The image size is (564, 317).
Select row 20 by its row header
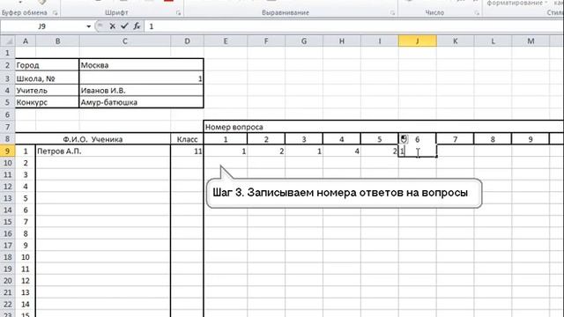tap(8, 280)
